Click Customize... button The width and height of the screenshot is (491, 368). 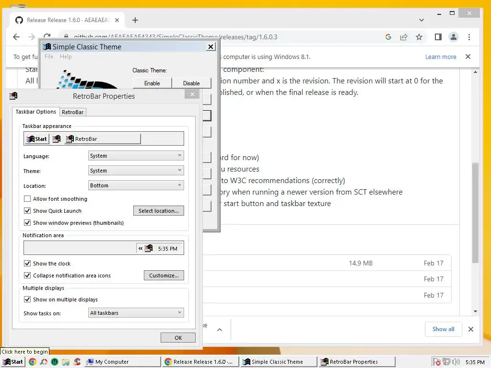pos(164,276)
